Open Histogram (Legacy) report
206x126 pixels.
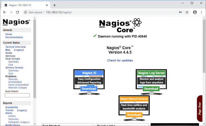19,122
